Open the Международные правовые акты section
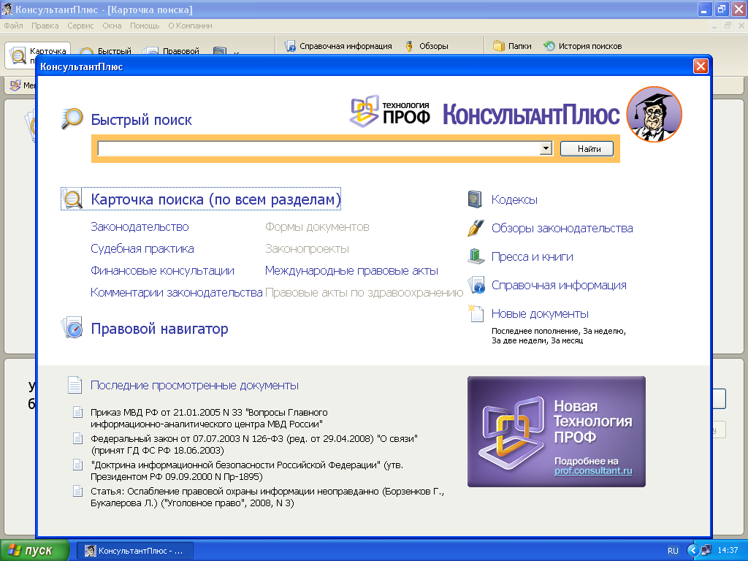This screenshot has width=748, height=561. click(351, 270)
